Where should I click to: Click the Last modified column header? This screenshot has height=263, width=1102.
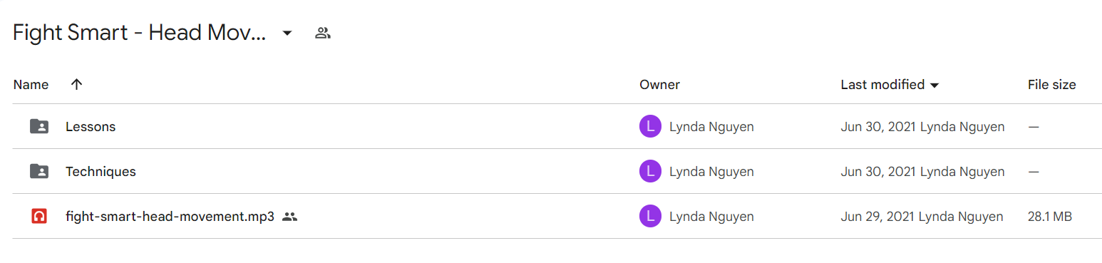pyautogui.click(x=882, y=85)
